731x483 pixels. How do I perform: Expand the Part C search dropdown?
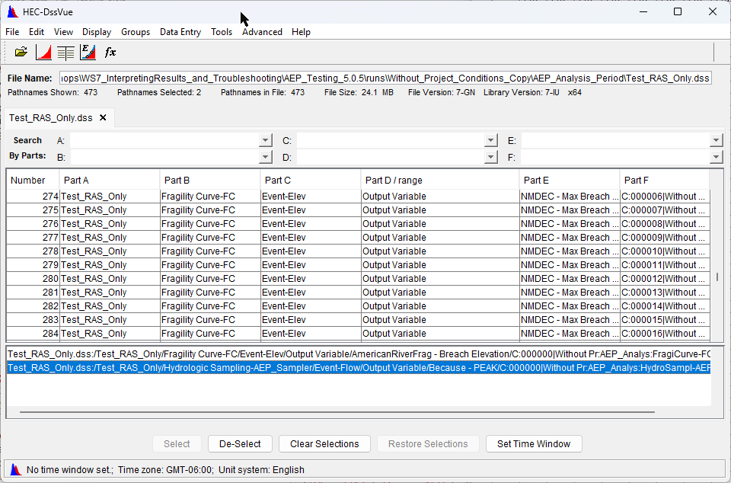pos(490,140)
